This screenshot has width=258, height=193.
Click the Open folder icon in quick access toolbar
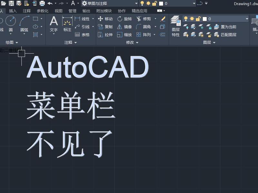3,3
